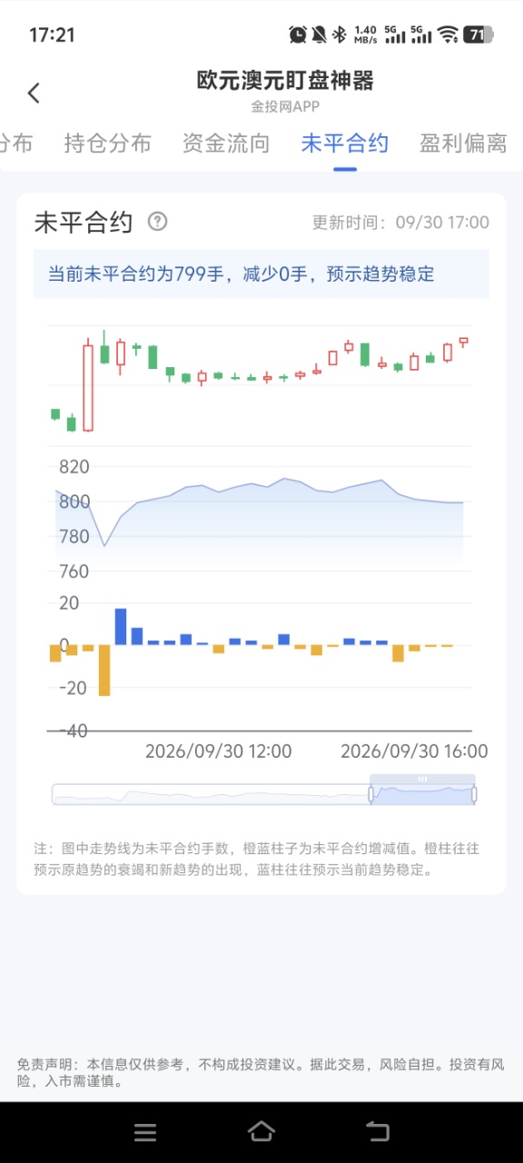Click the tallest blue bar in histogram
Image resolution: width=523 pixels, height=1163 pixels.
121,627
